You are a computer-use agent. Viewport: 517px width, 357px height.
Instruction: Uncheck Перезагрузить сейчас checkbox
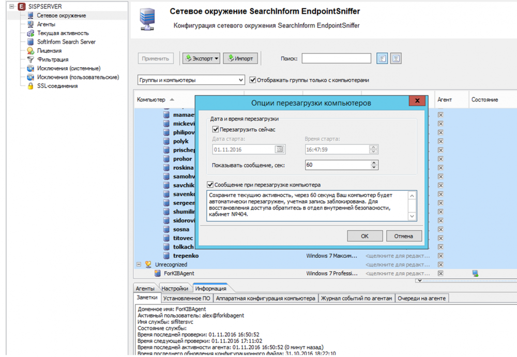point(216,129)
